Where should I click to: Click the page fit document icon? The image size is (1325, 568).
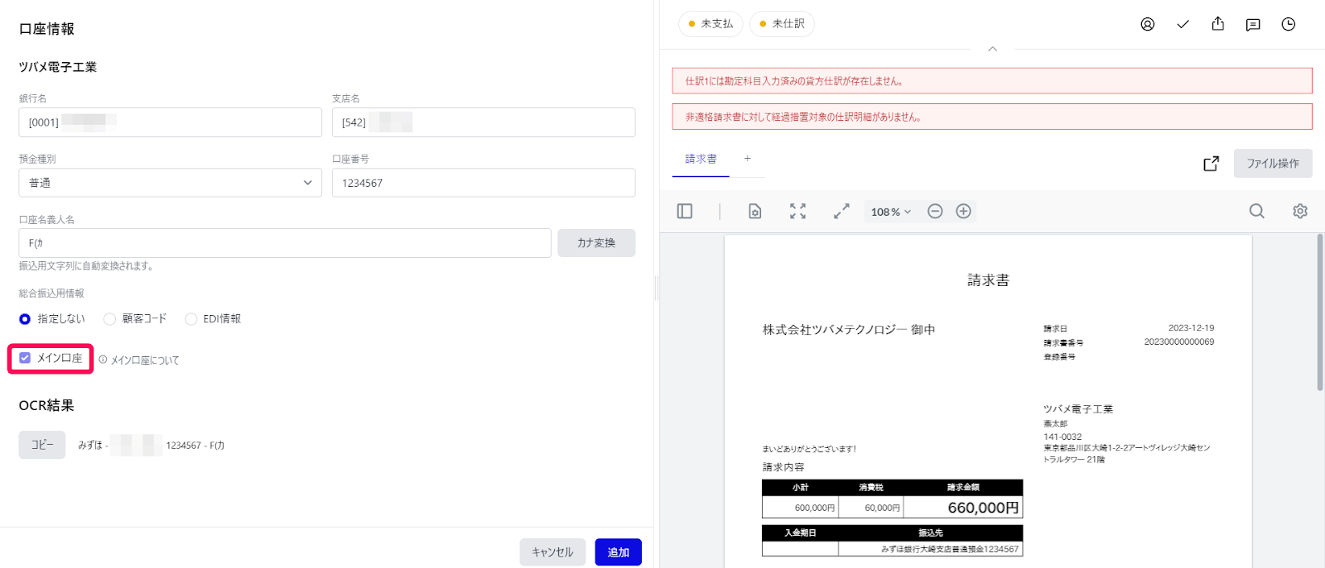[755, 212]
